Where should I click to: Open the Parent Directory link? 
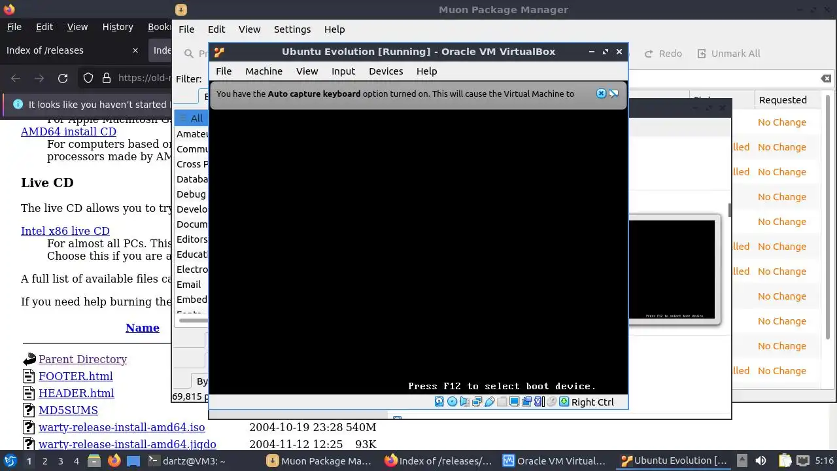click(x=82, y=359)
